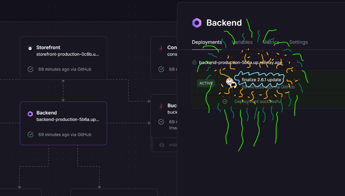Click '69 minutes ago via GitHub' in deployment row
345x196 pixels.
click(268, 87)
